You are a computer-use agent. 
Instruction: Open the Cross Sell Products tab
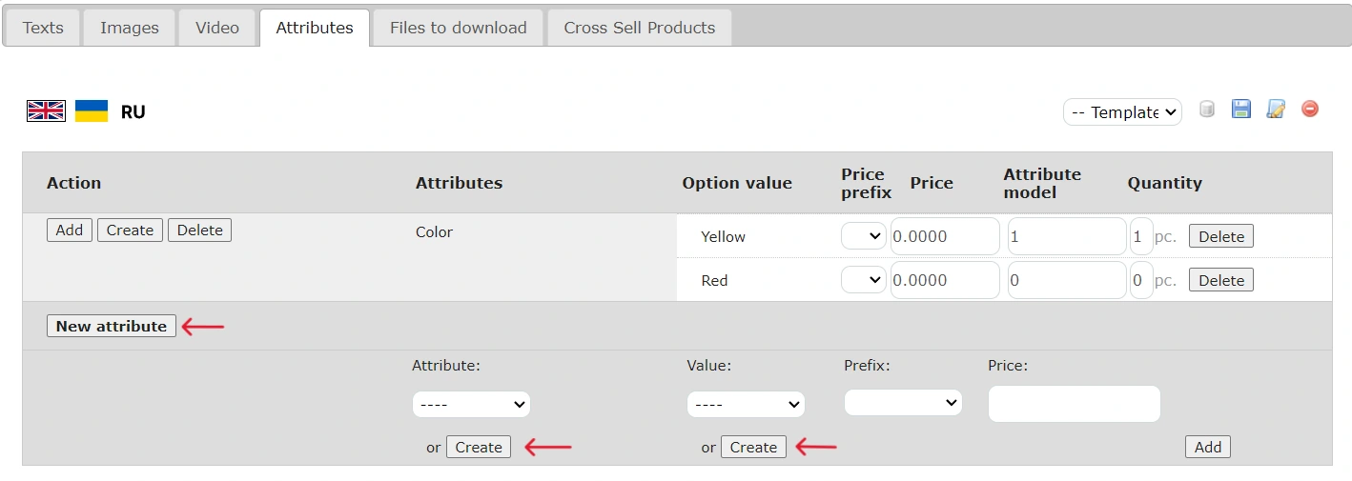coord(639,28)
